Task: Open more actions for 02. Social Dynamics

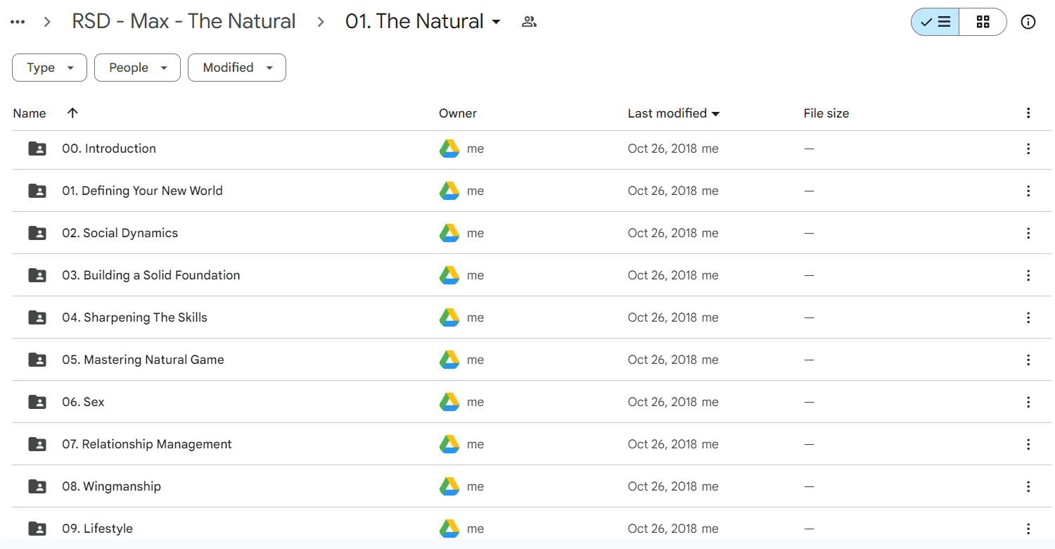Action: point(1028,233)
